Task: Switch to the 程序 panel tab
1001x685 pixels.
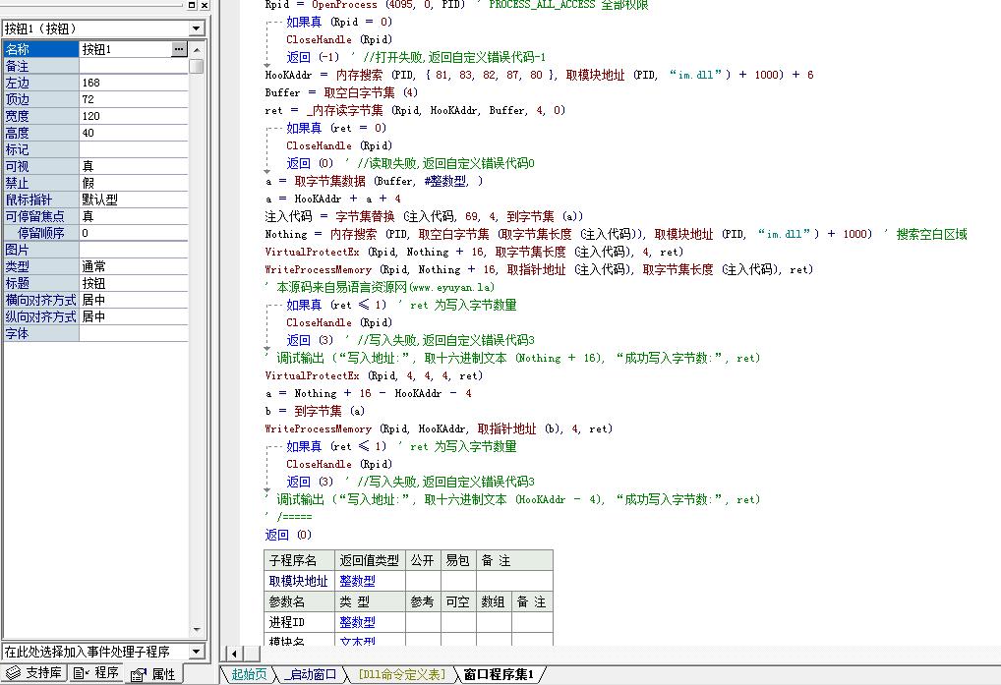Action: point(96,673)
